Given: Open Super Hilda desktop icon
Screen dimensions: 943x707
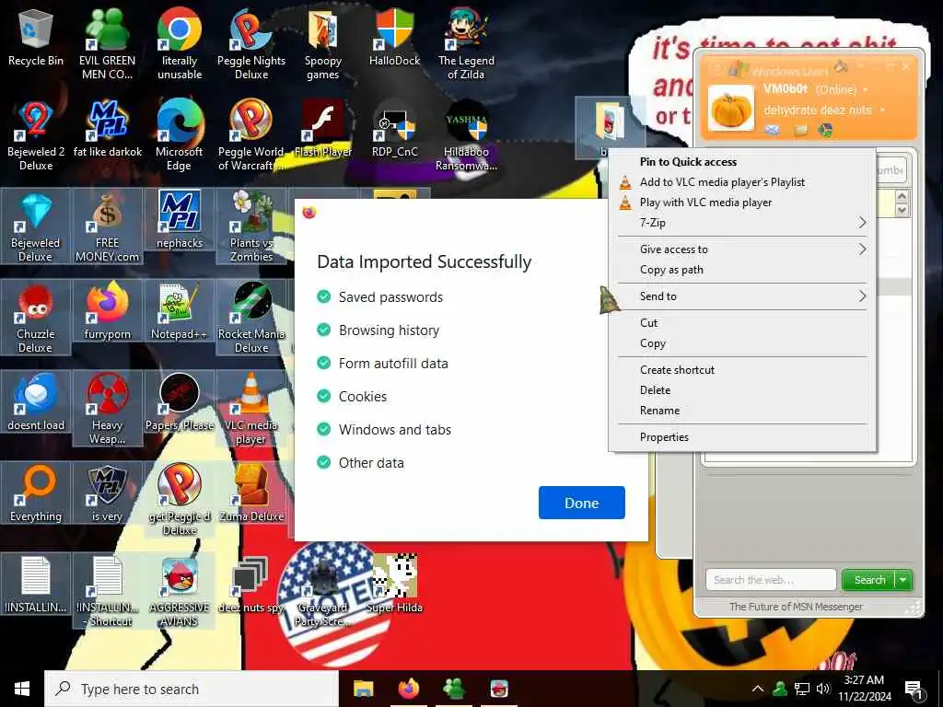Looking at the screenshot, I should 394,585.
